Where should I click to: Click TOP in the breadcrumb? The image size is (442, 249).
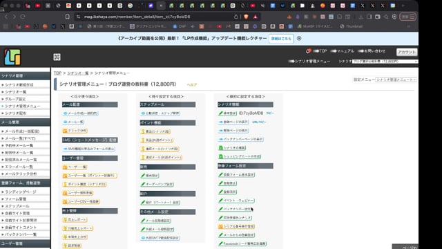click(57, 73)
